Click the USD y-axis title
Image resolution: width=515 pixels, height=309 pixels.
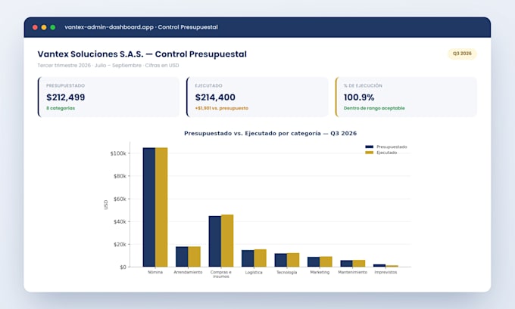(106, 205)
